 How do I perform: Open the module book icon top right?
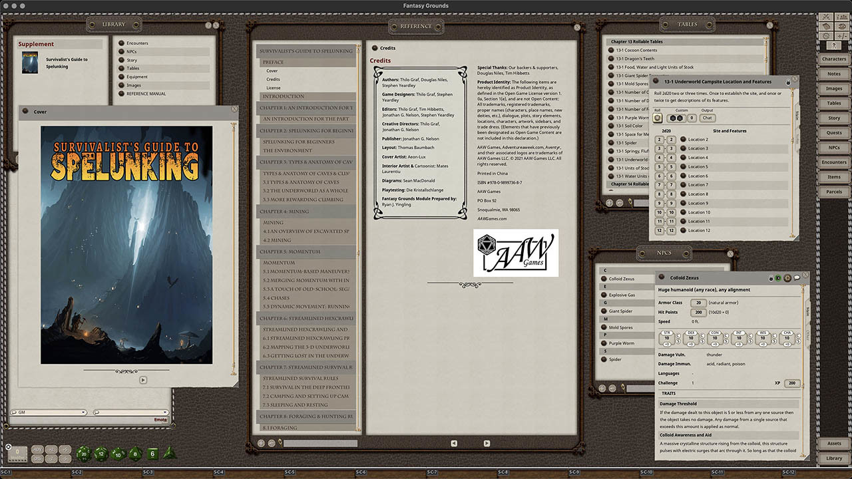825,27
